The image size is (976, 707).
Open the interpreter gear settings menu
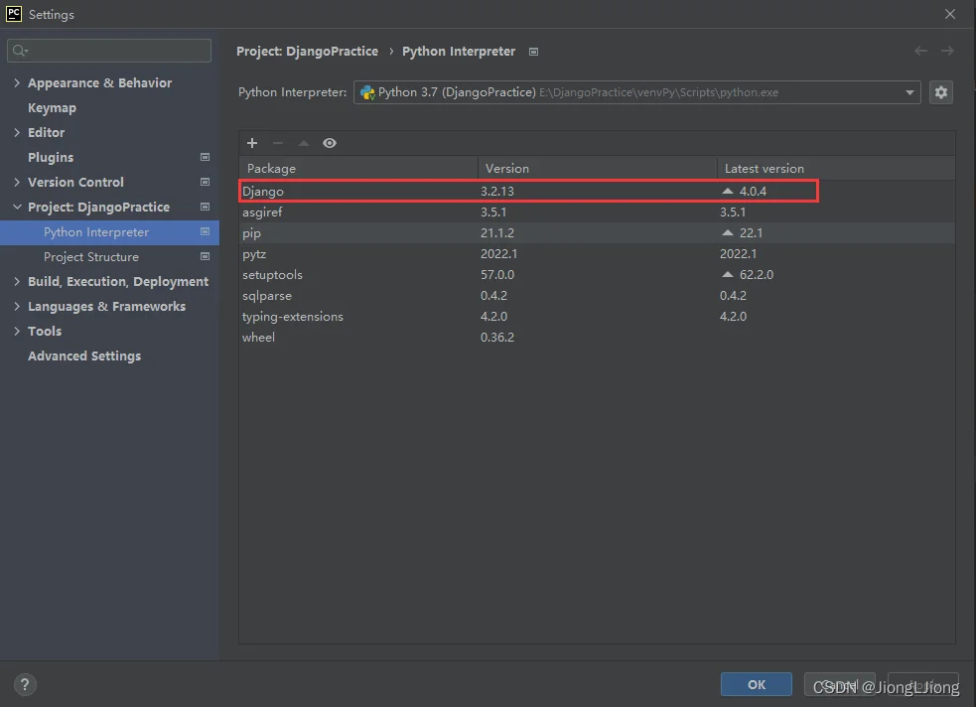(x=940, y=92)
